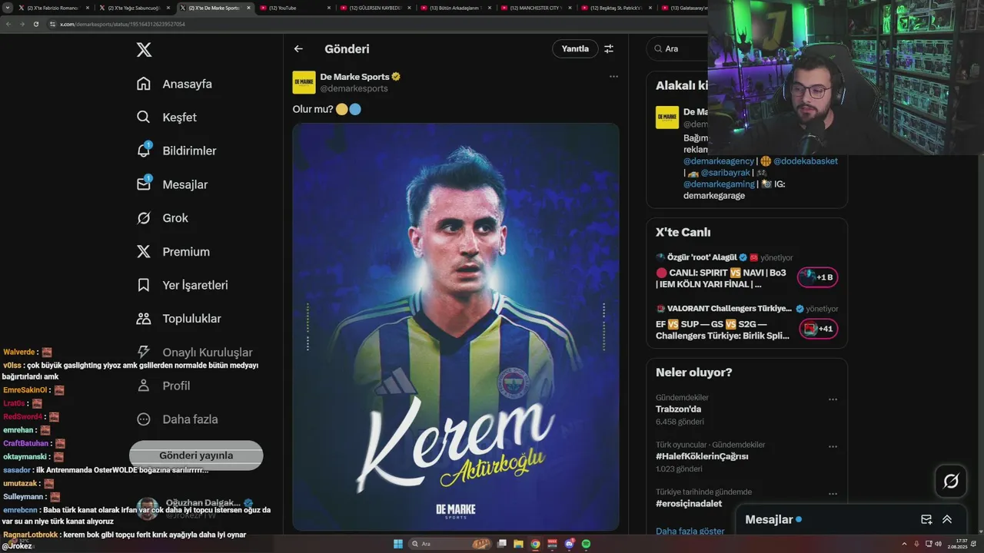Open Chrome from the taskbar
The image size is (984, 553).
coord(536,544)
